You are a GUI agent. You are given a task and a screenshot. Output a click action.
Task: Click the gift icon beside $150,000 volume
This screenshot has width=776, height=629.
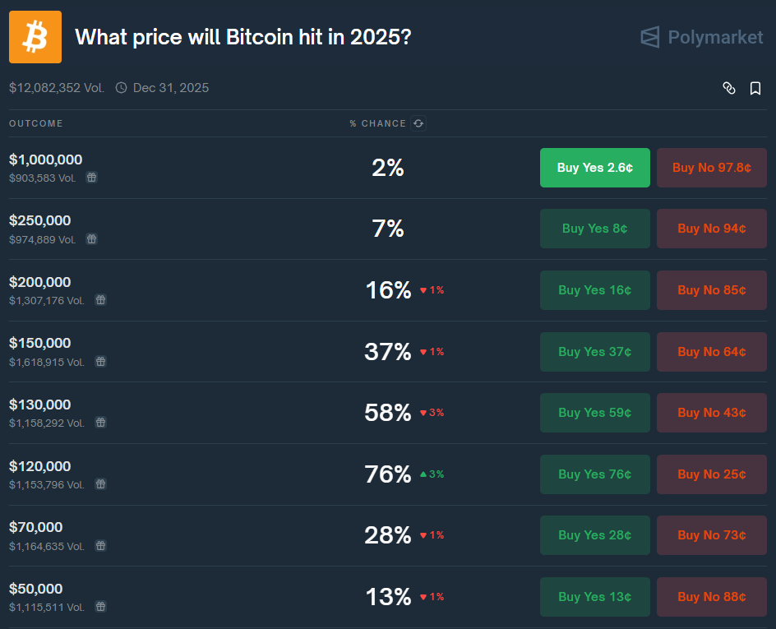pos(100,361)
